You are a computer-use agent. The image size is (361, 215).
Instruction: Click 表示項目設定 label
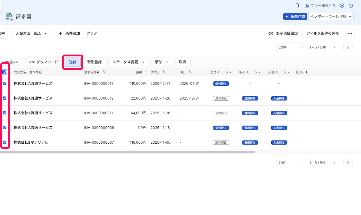point(287,34)
